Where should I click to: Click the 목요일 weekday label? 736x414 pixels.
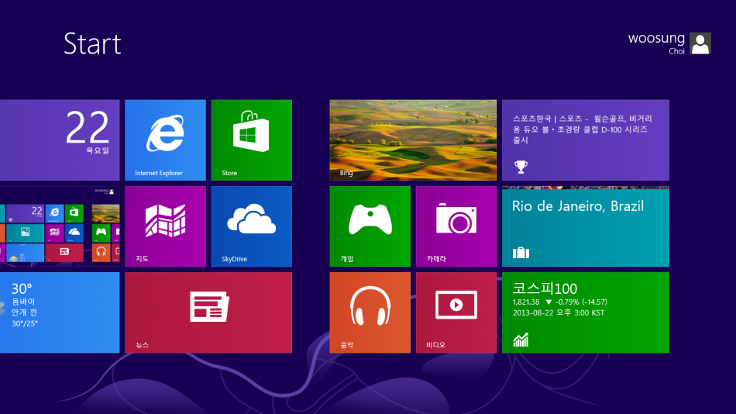click(x=98, y=150)
